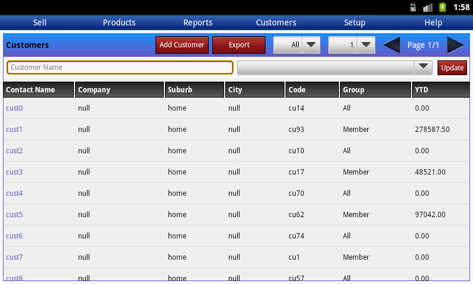Open the Setup menu
The image size is (473, 284).
(355, 22)
